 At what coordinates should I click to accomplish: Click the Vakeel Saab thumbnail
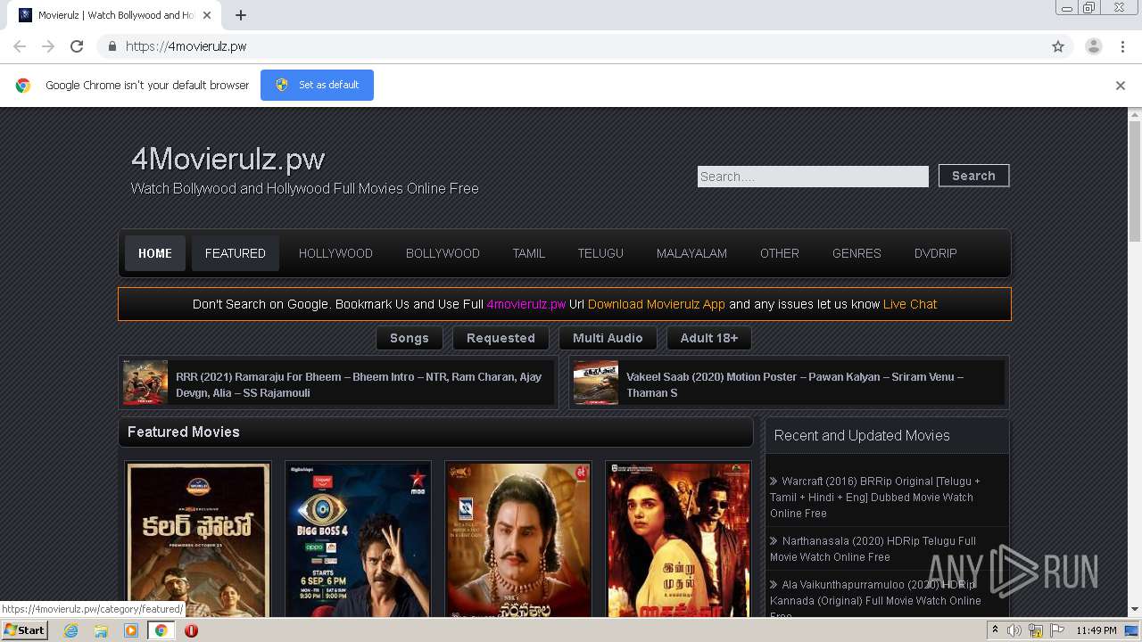[x=596, y=383]
